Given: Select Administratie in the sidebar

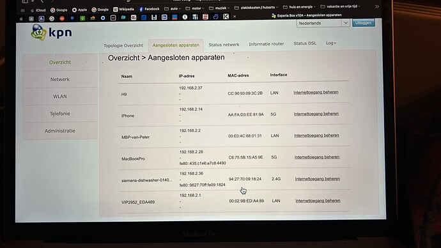Looking at the screenshot, I should point(60,131).
